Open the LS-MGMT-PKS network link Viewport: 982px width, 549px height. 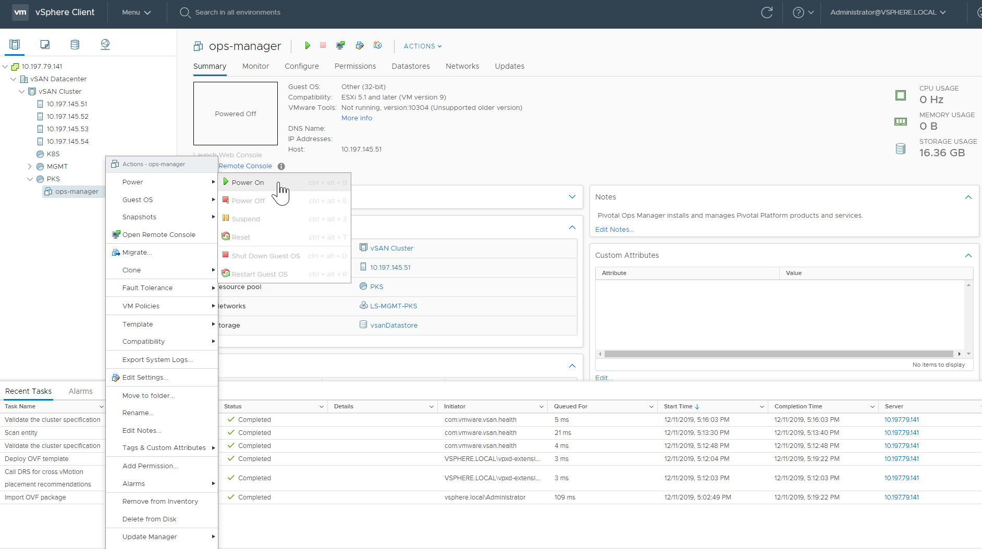[394, 306]
